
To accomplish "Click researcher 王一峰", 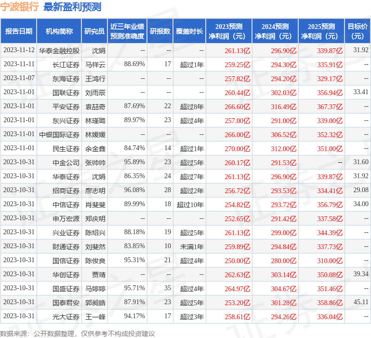I will coord(95,316).
